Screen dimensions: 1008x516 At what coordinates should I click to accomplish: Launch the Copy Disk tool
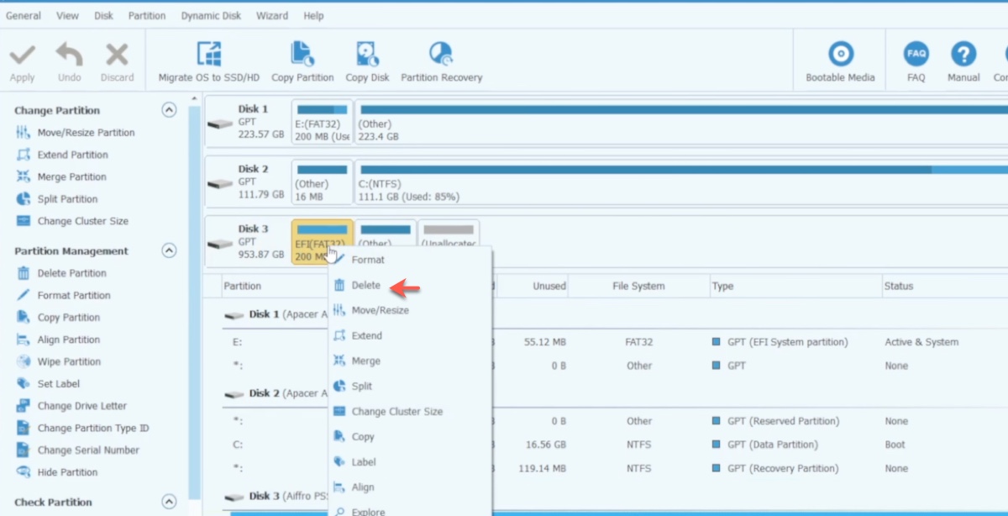click(x=367, y=55)
